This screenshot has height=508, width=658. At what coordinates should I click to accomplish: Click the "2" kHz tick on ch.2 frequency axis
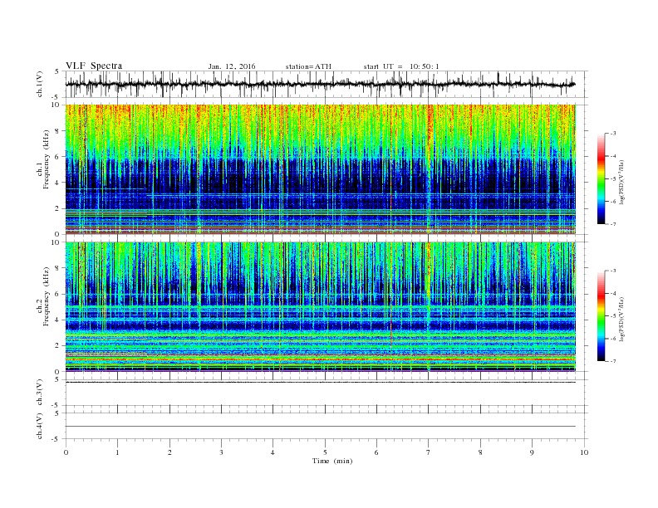pyautogui.click(x=58, y=346)
